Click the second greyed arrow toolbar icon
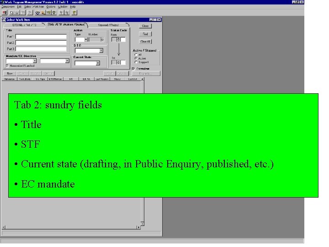 pos(67,13)
